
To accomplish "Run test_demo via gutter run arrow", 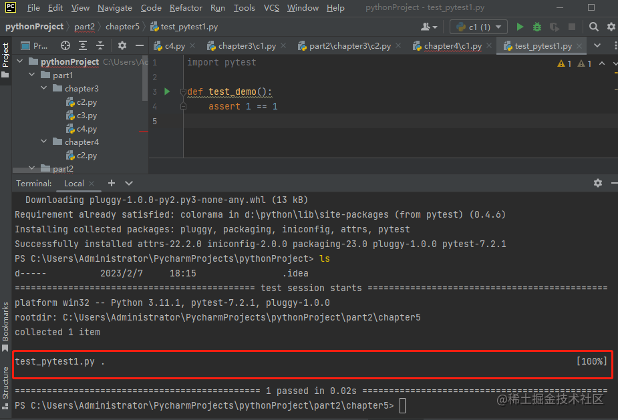I will pyautogui.click(x=167, y=91).
